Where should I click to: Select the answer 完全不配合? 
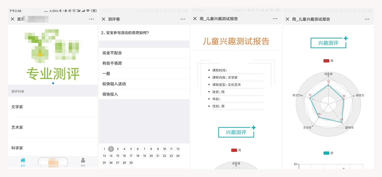click(112, 53)
